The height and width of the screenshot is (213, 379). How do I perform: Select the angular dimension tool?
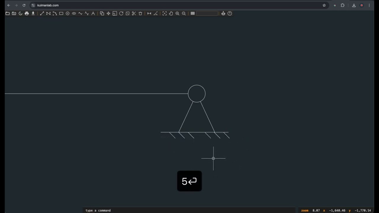(x=156, y=13)
